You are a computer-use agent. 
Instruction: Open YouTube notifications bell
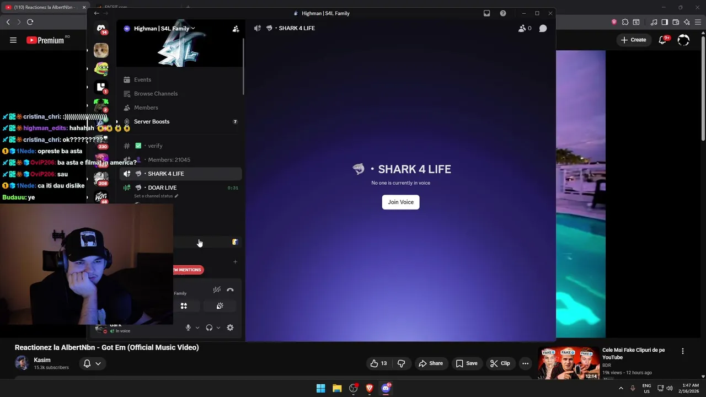[x=663, y=40]
